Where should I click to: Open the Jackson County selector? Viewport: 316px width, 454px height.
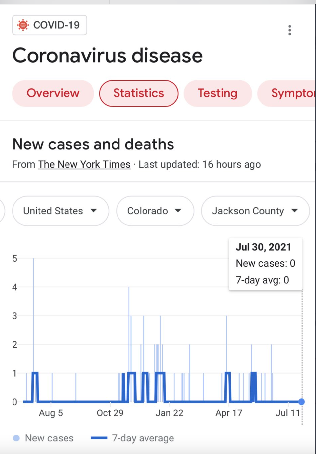pos(255,211)
